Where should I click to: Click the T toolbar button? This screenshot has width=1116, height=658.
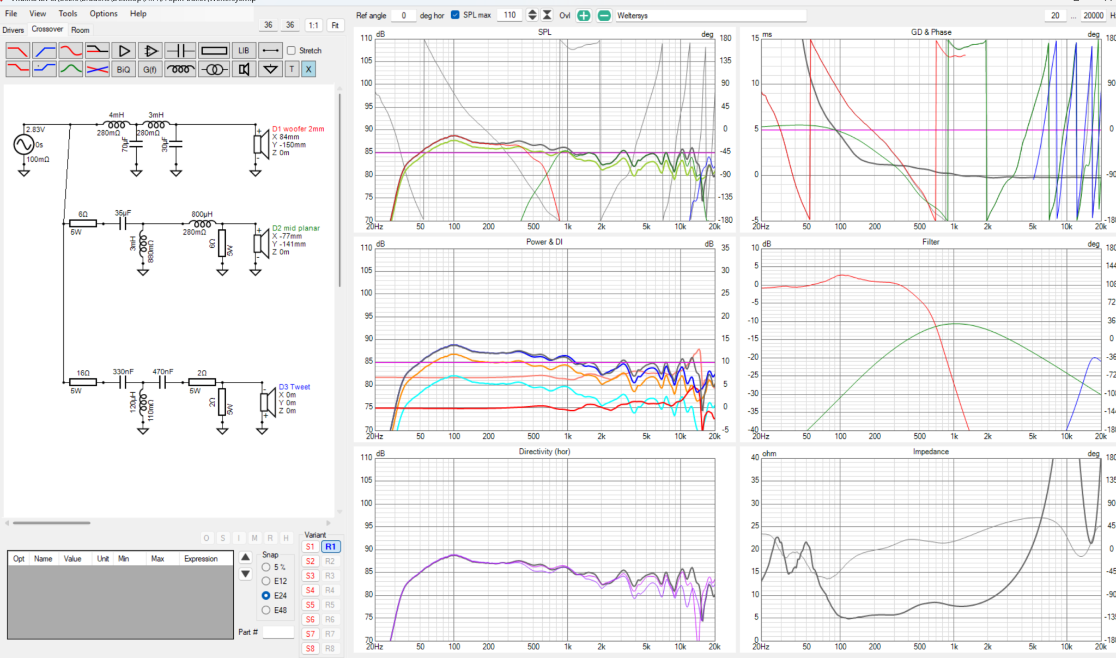(292, 69)
